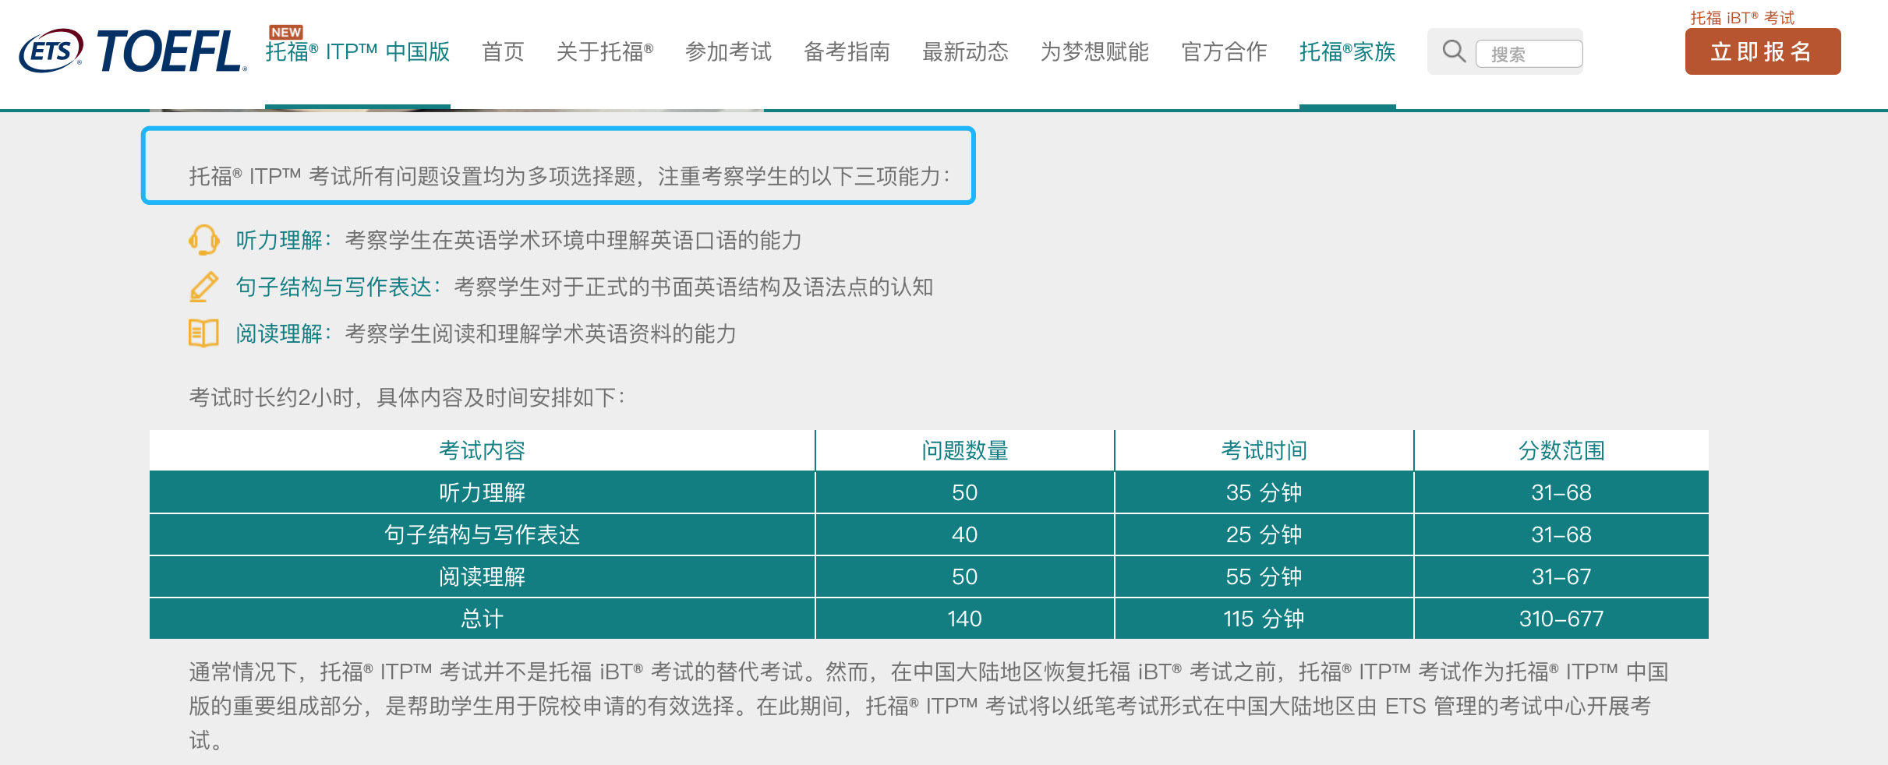This screenshot has height=765, width=1888.
Task: Click the ETS TOEFL logo
Action: coord(133,51)
